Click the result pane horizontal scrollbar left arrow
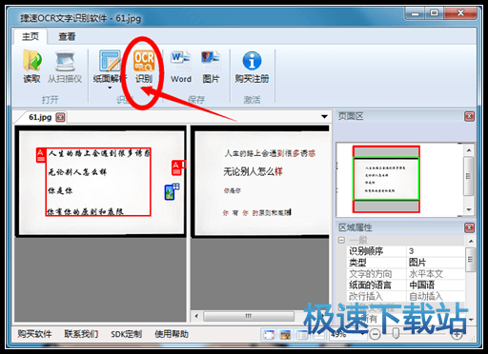This screenshot has height=354, width=488. pyautogui.click(x=196, y=316)
